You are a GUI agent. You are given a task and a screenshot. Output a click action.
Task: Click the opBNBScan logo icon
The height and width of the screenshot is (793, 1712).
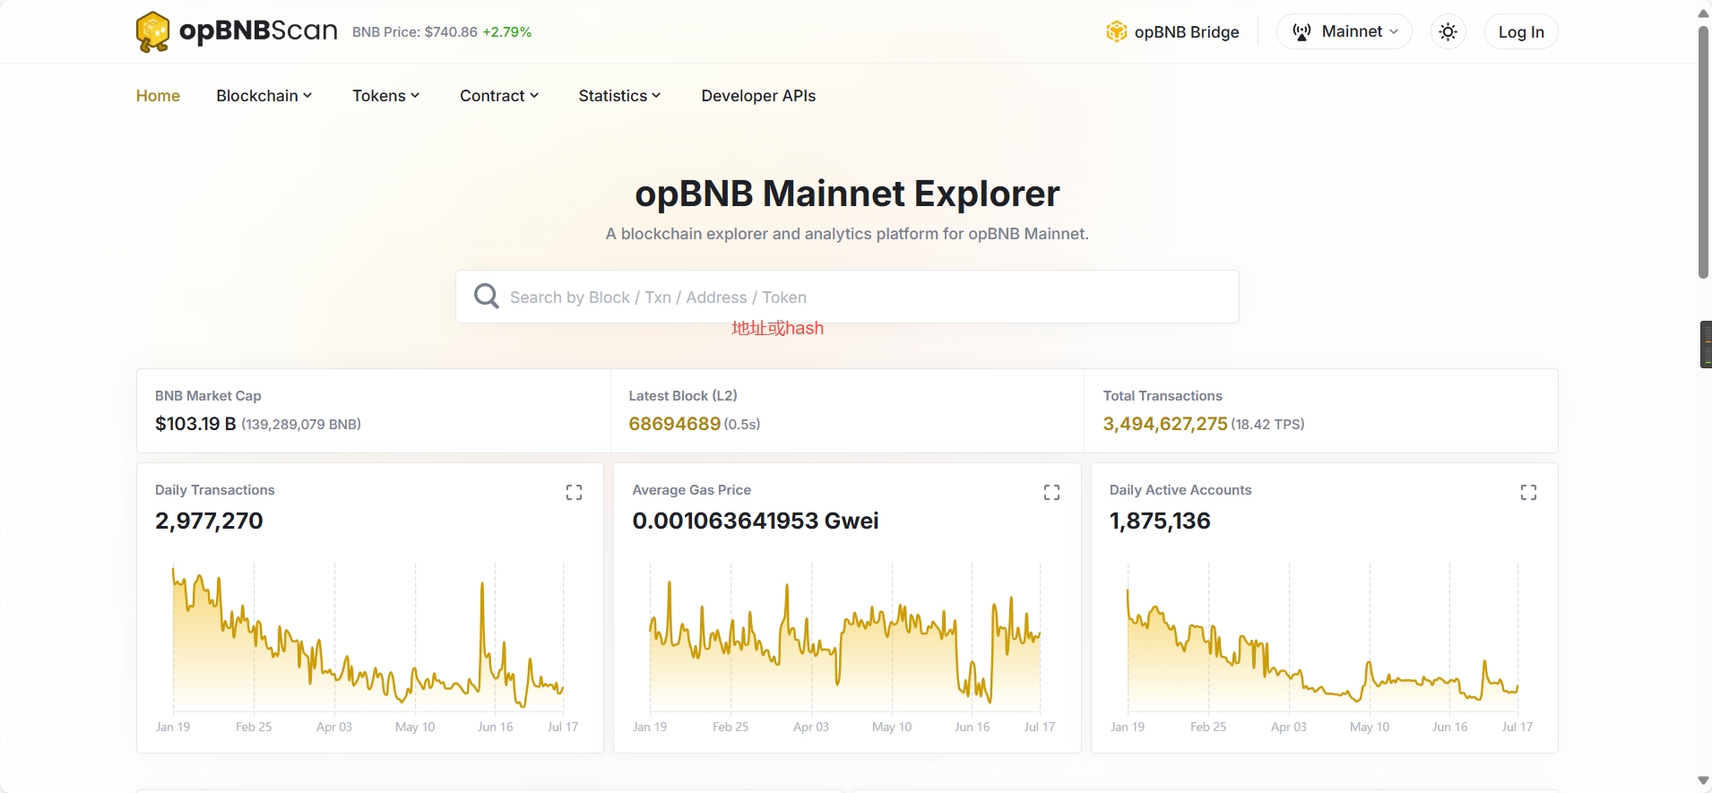[153, 31]
